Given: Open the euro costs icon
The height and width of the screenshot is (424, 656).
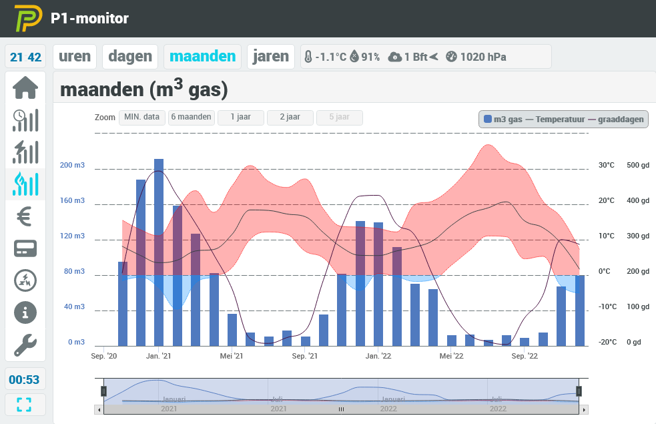Looking at the screenshot, I should [x=25, y=216].
